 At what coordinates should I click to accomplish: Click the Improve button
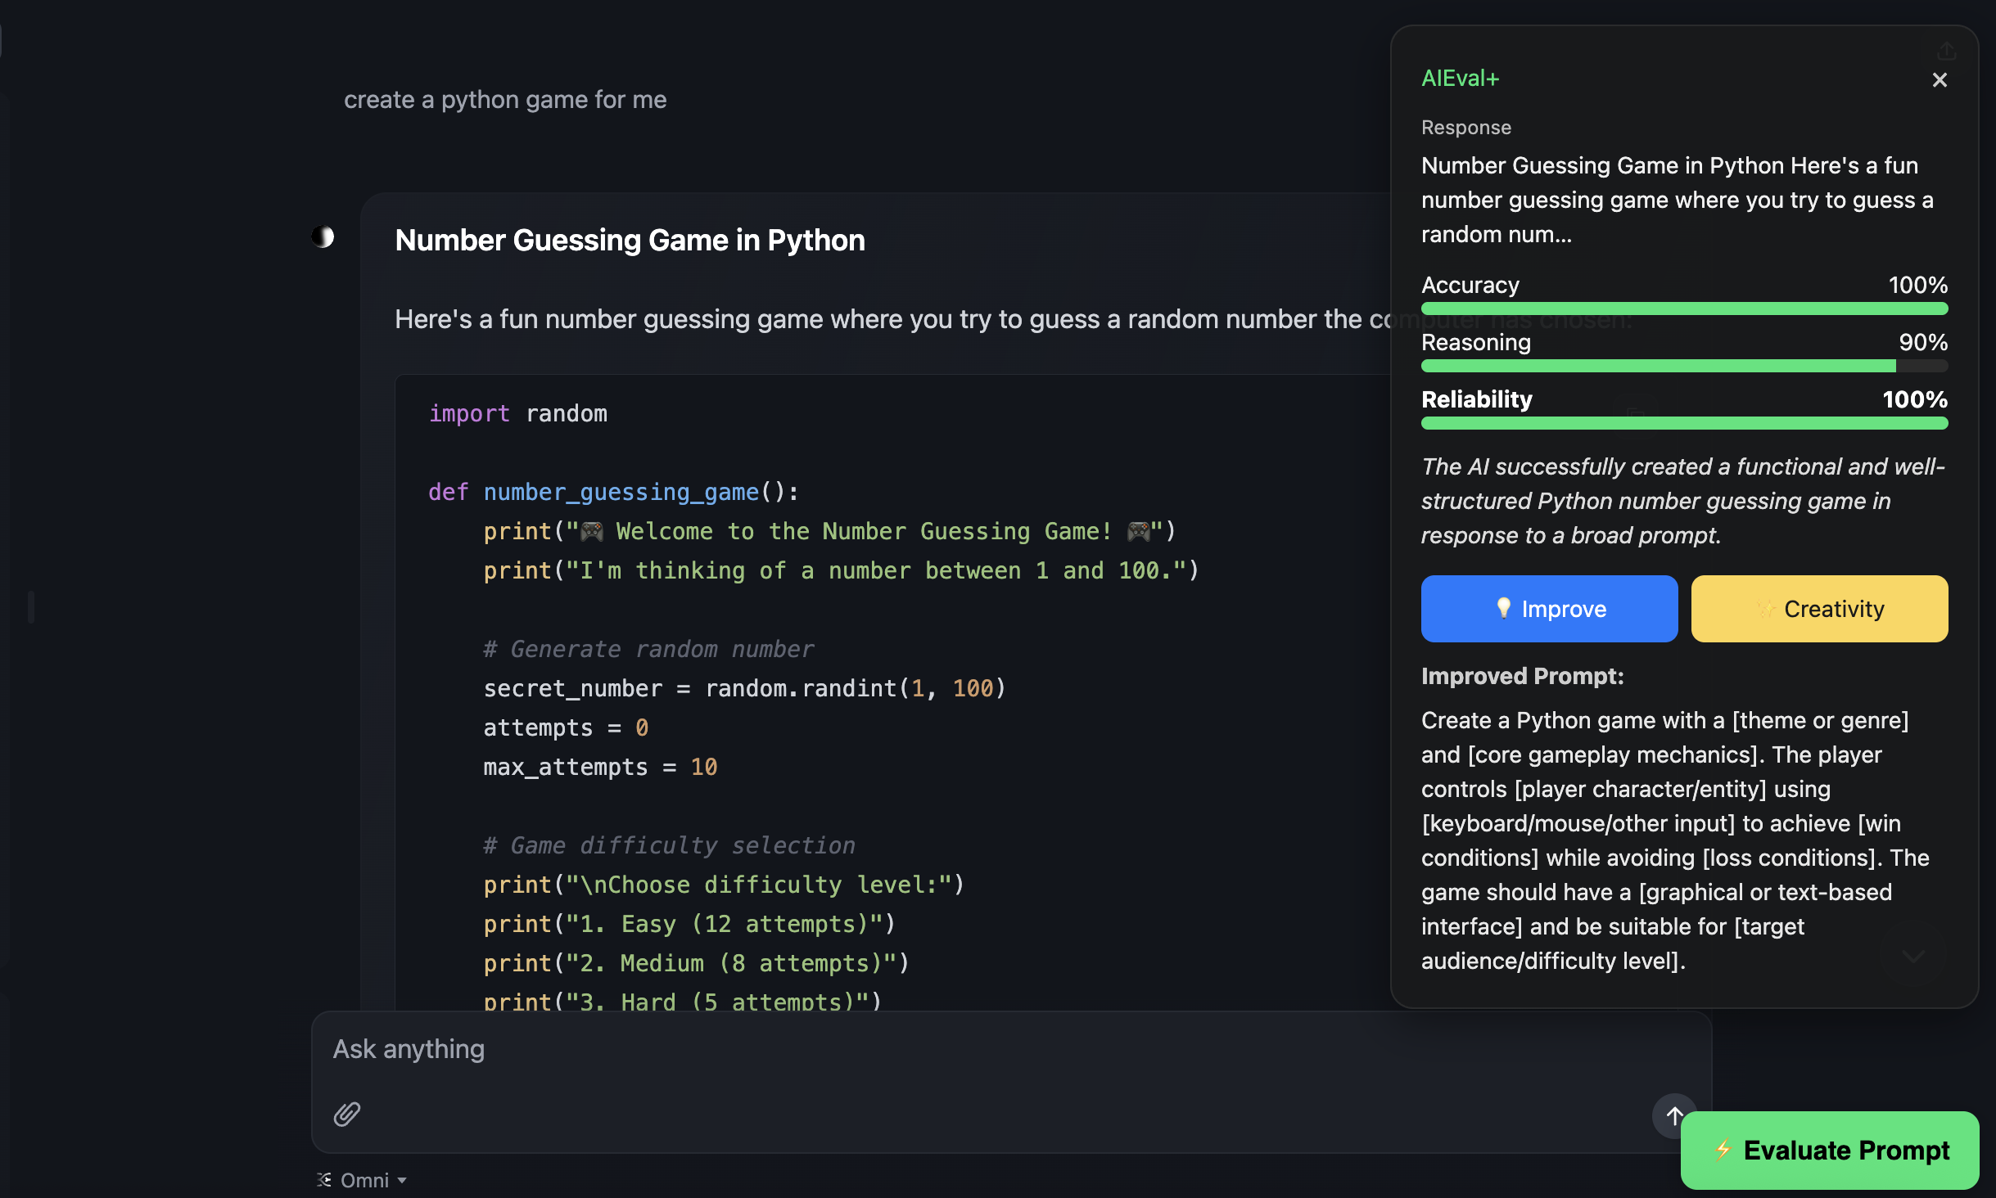pyautogui.click(x=1549, y=609)
